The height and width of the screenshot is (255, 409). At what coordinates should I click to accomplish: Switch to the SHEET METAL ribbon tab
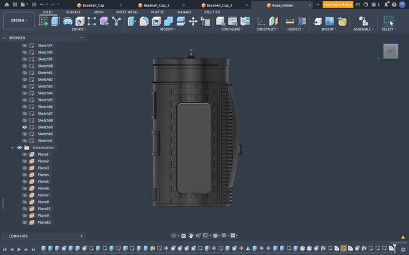click(x=127, y=12)
